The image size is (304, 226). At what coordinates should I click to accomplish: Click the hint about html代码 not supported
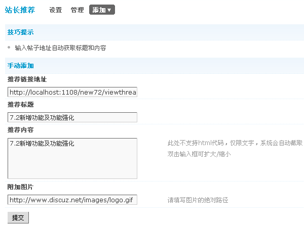pos(235,143)
